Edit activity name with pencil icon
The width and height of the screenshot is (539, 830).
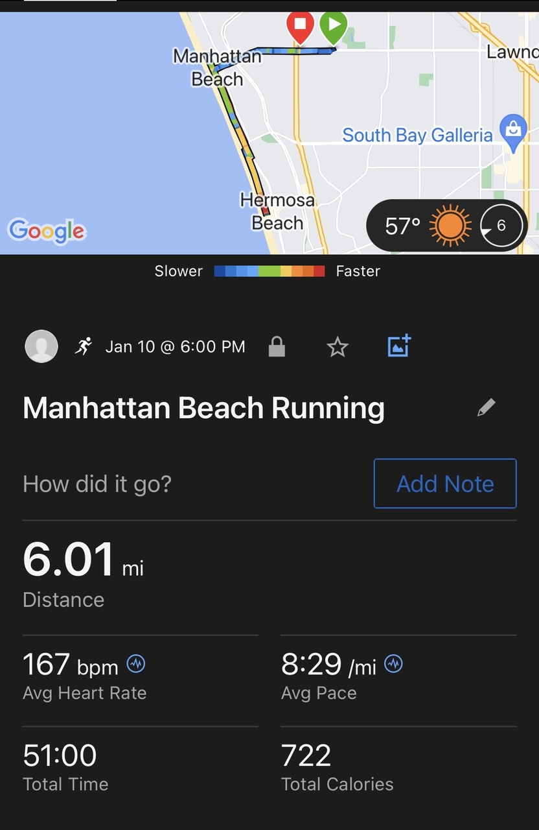[x=486, y=407]
